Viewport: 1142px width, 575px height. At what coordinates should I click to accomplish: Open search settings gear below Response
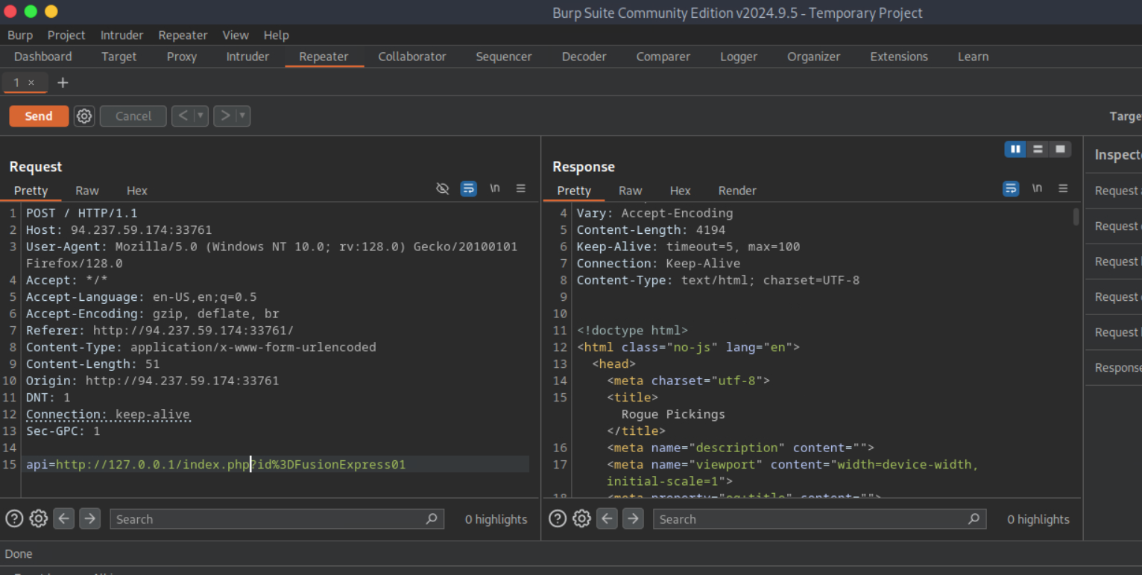[581, 519]
